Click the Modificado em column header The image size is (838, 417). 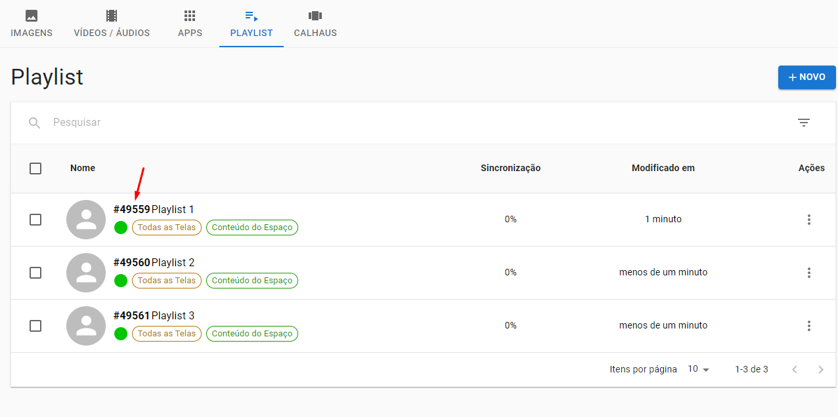663,168
